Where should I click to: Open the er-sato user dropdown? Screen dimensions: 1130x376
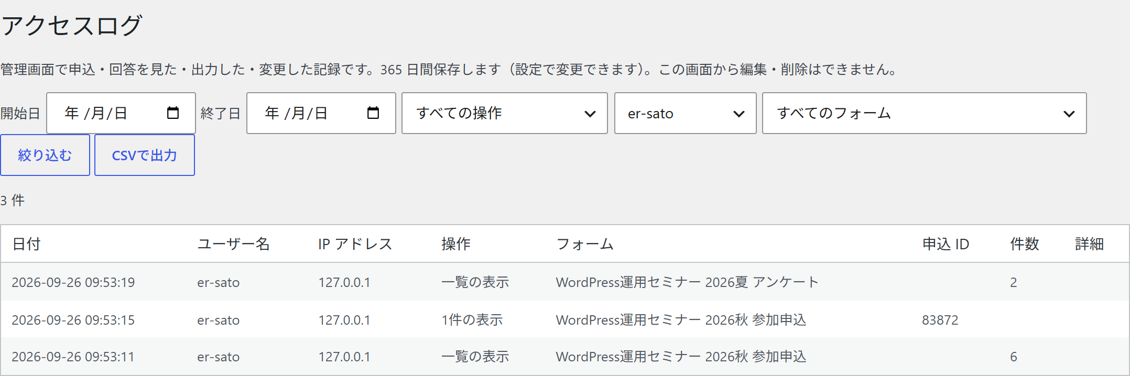coord(686,113)
